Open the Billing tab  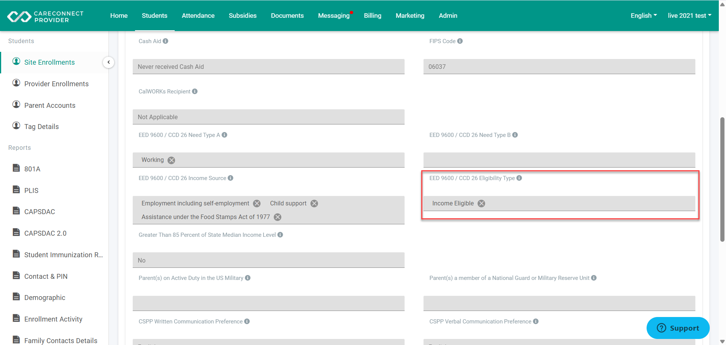373,16
